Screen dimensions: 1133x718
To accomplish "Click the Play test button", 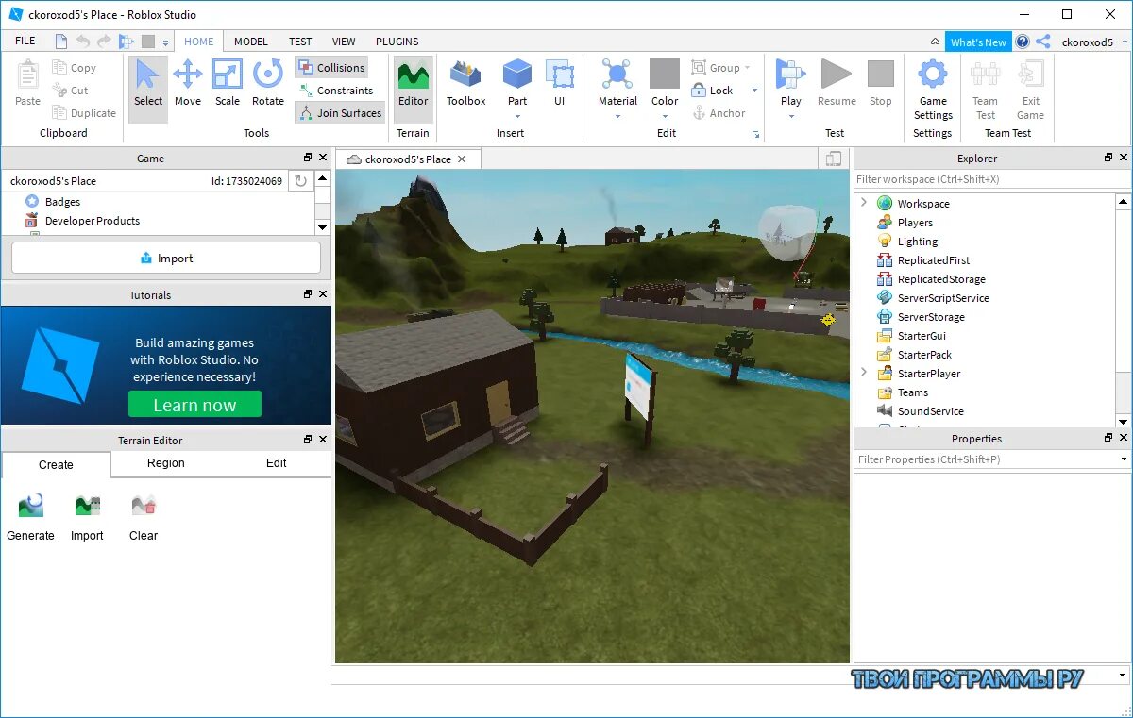I will tap(791, 83).
